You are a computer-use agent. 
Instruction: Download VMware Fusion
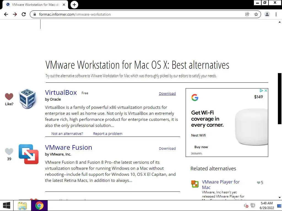(167, 148)
